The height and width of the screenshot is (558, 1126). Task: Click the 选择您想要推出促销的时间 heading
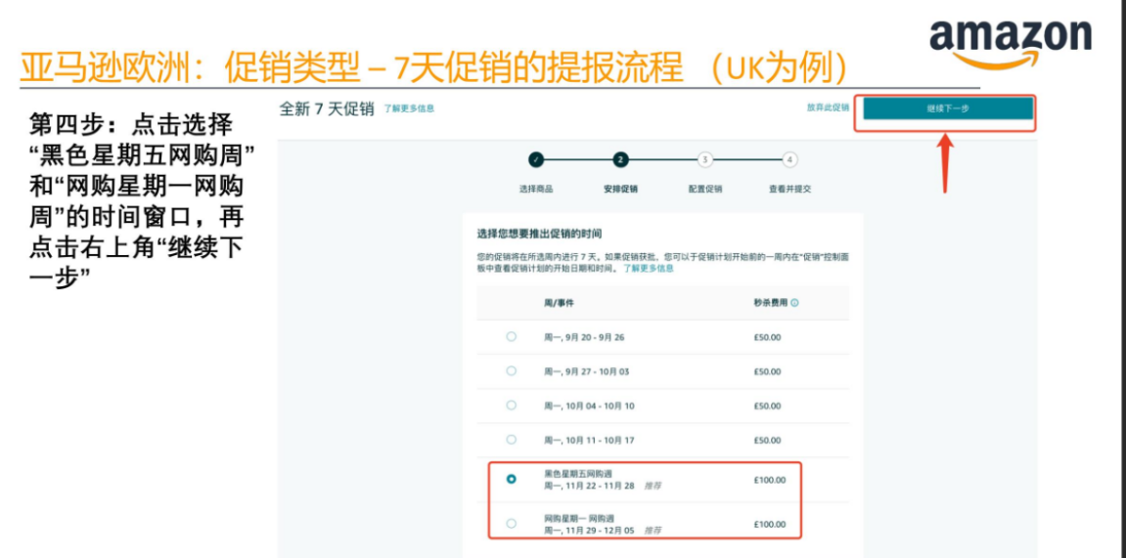[x=539, y=234]
